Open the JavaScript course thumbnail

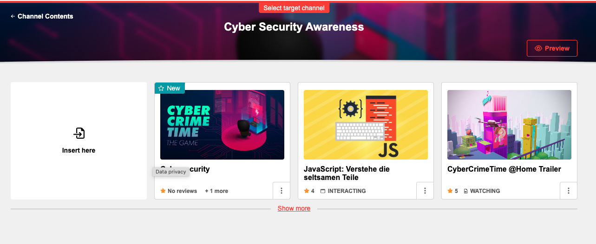pos(366,125)
